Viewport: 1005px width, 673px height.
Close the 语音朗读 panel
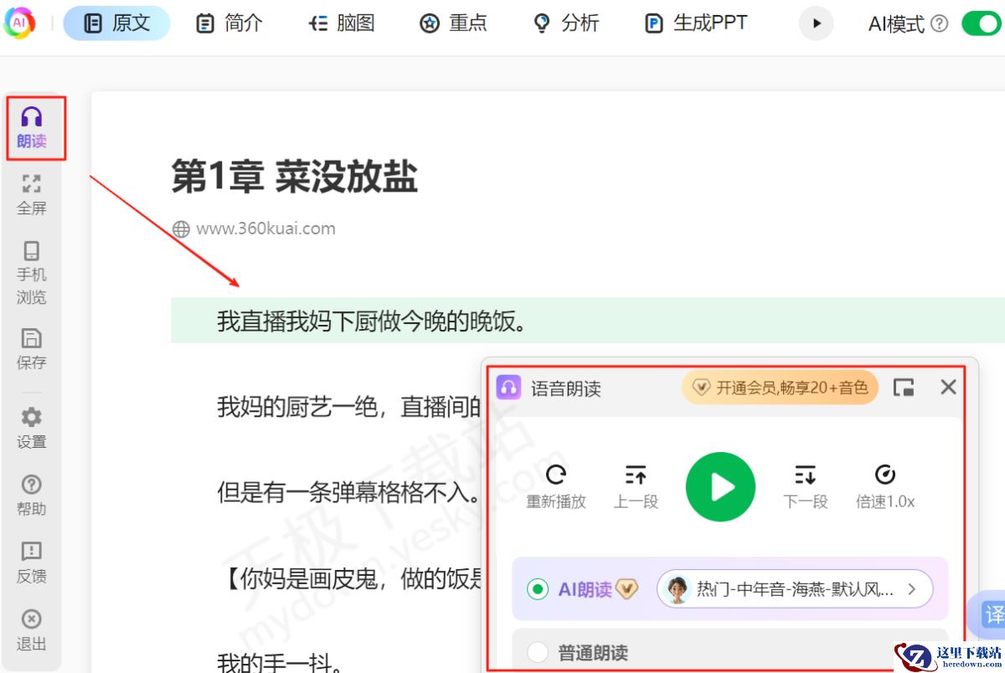948,387
